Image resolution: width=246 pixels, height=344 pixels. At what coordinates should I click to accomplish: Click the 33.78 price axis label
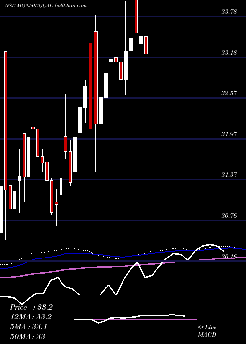coord(229,12)
